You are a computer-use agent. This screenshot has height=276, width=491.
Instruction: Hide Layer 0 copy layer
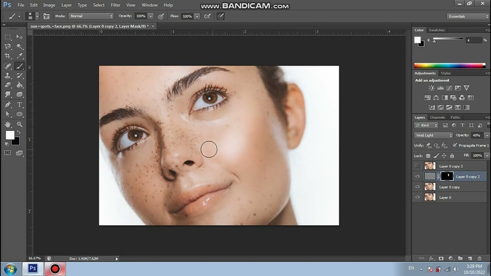pyautogui.click(x=417, y=187)
